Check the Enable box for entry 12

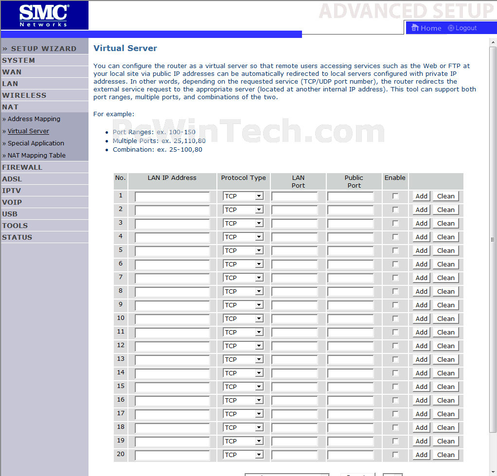(395, 346)
